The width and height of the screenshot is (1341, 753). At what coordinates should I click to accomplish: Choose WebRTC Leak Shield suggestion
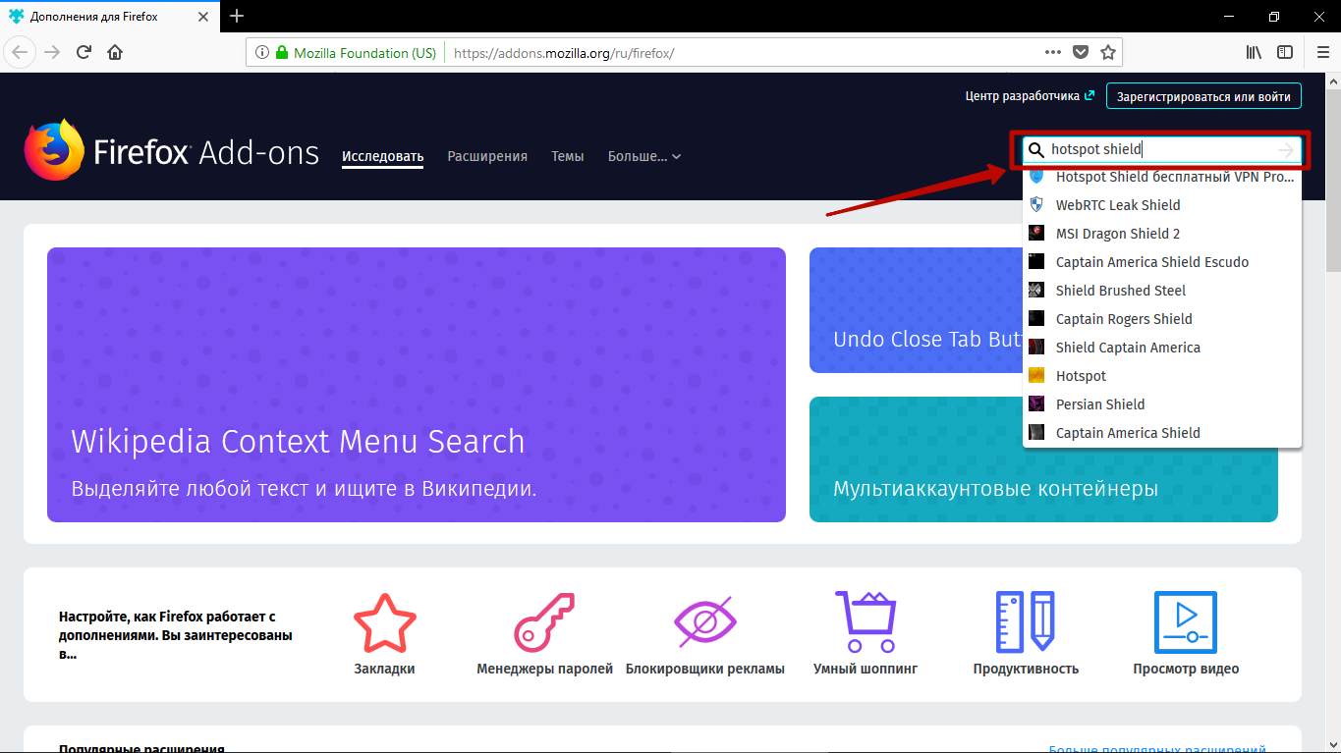pyautogui.click(x=1162, y=205)
